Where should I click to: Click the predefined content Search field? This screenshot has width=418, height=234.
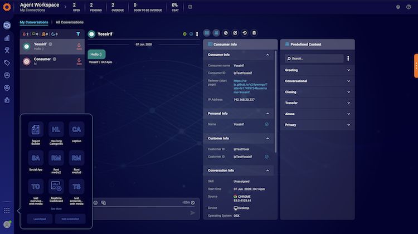coord(315,58)
